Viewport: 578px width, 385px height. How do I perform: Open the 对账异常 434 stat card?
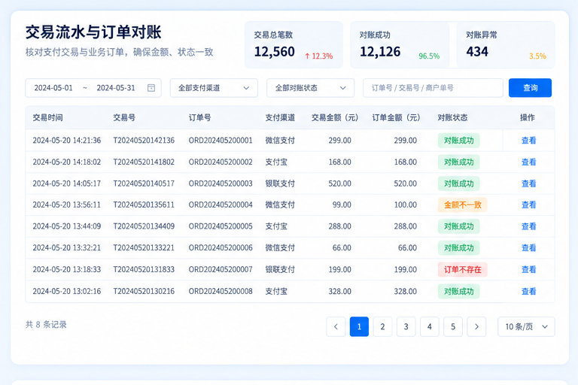(506, 44)
